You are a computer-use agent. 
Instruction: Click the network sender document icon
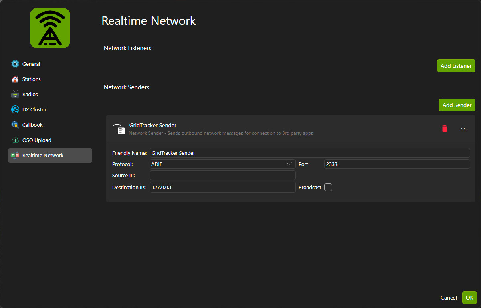point(119,129)
